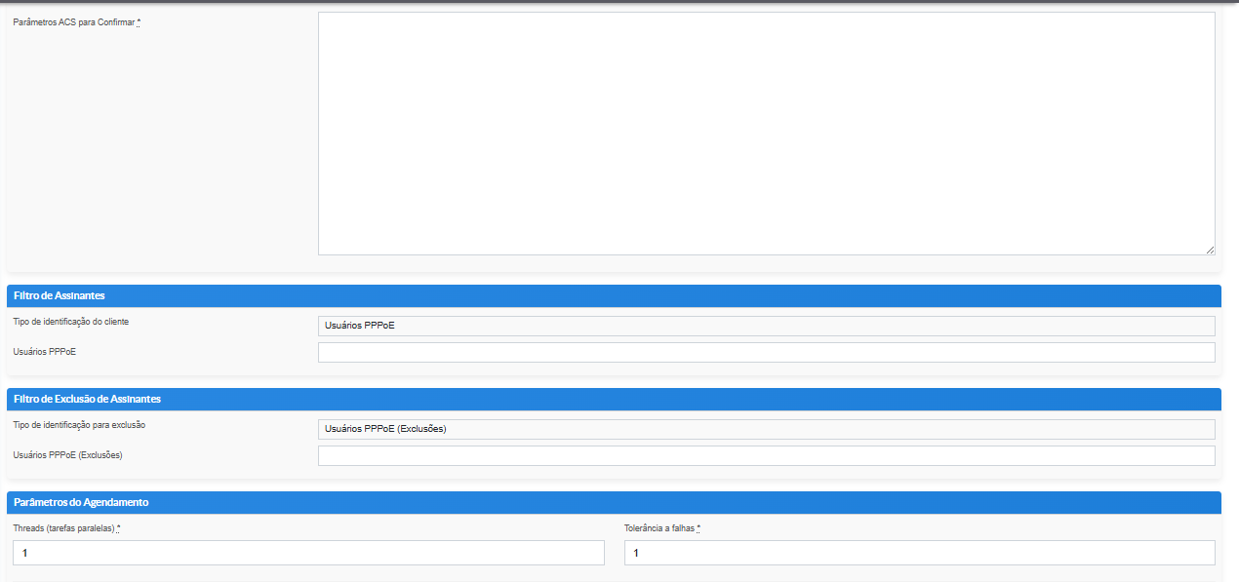The height and width of the screenshot is (582, 1239).
Task: Click the Tipo de identificação para exclusão label
Action: [78, 425]
